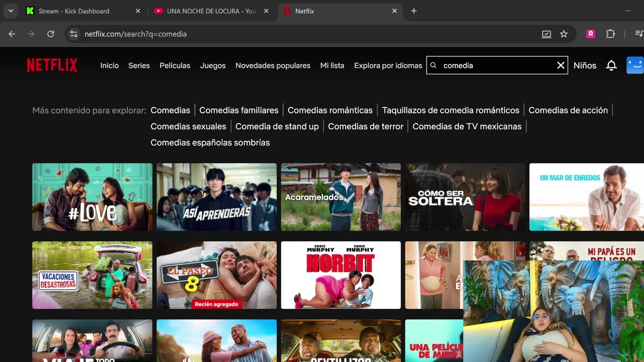
Task: Bookmark this page with star icon
Action: (564, 34)
